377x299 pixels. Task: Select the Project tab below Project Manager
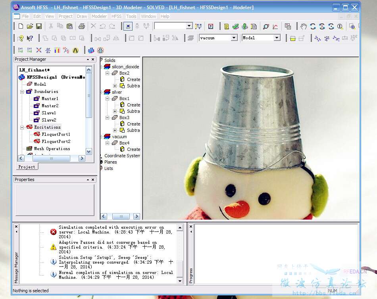coord(27,167)
